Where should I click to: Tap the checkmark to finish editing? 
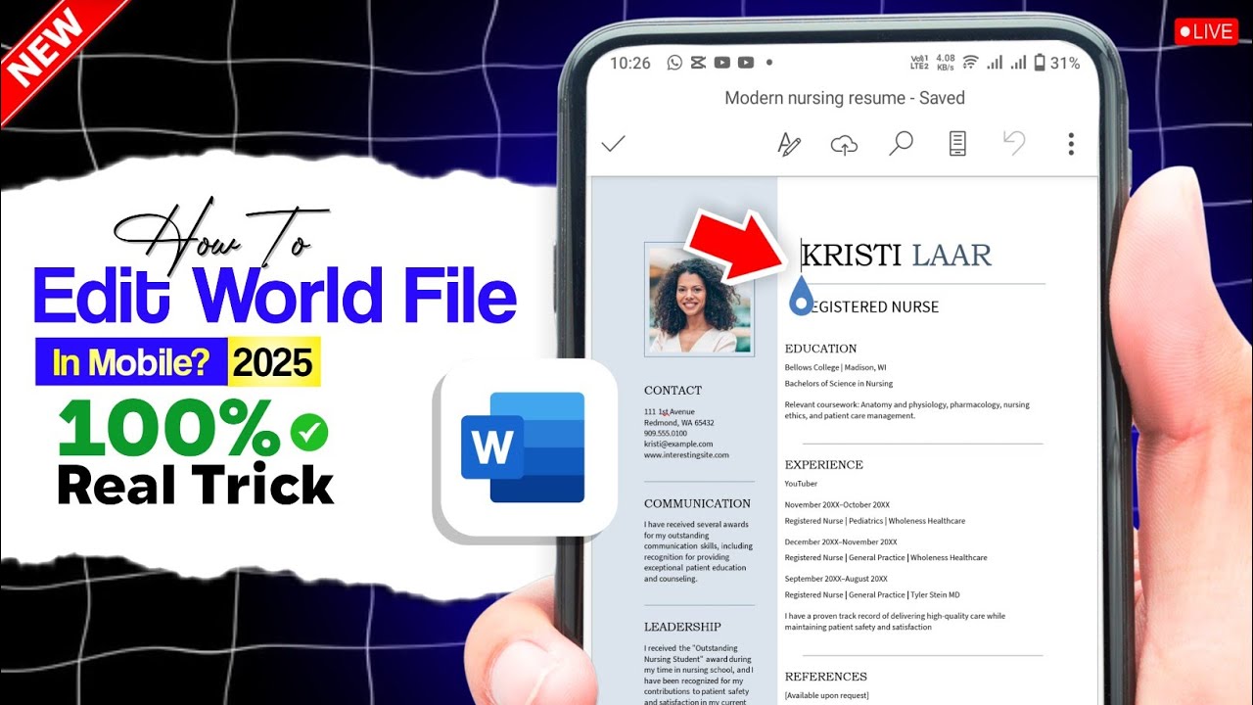pyautogui.click(x=614, y=144)
